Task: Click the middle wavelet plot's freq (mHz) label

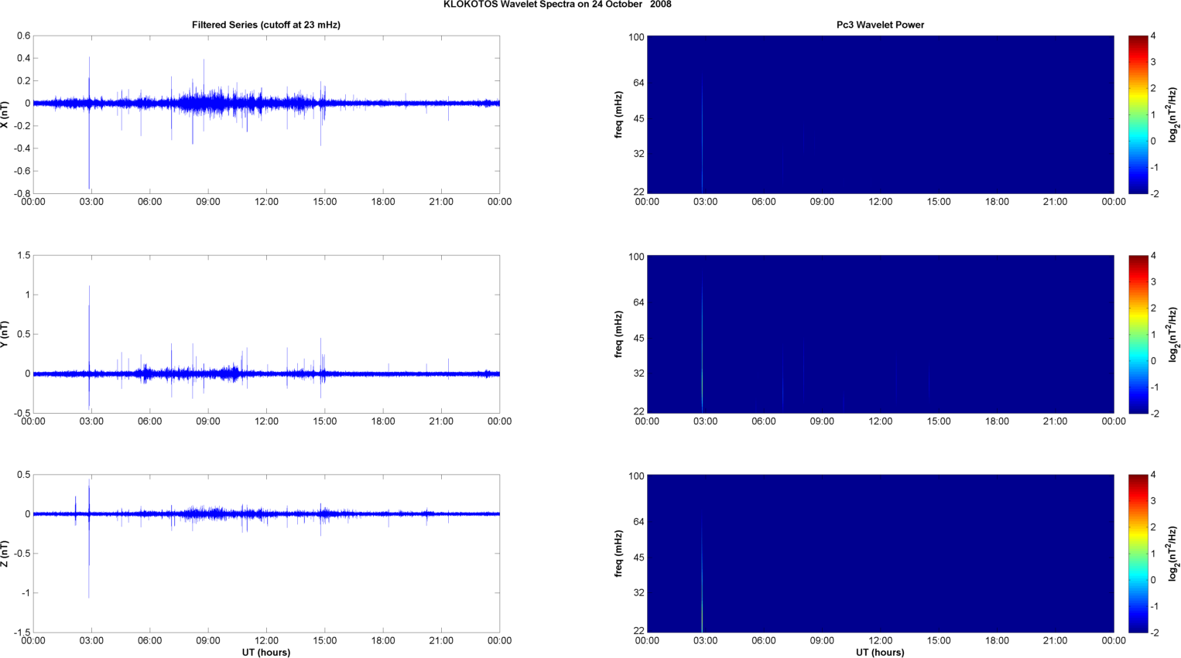Action: 618,334
